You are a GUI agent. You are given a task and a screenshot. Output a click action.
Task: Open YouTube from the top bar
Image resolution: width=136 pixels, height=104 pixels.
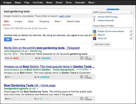coord(38,2)
